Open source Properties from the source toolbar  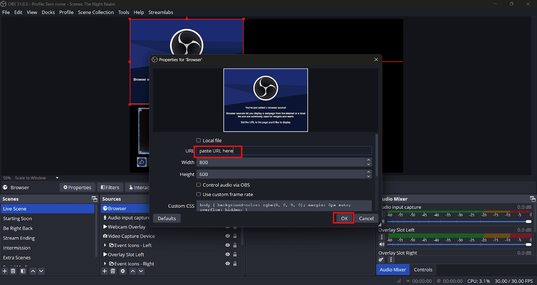[77, 187]
